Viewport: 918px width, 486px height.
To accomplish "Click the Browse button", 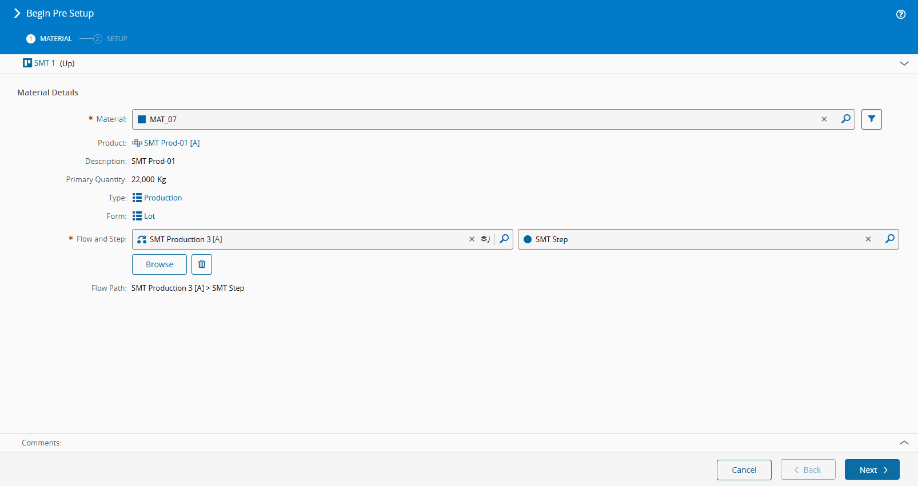I will point(159,264).
